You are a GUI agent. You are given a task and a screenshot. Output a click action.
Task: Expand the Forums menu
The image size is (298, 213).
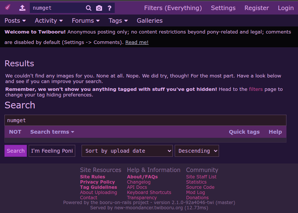tap(86, 20)
